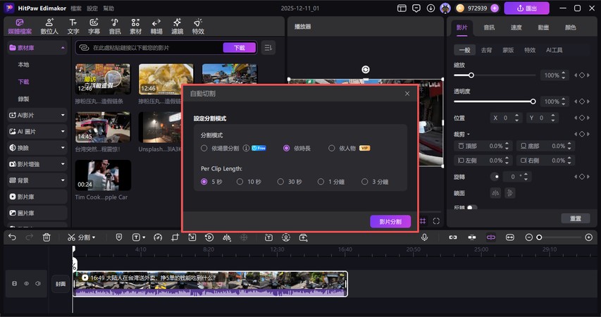This screenshot has height=317, width=601.
Task: Open the 數位人 digital human tool
Action: 49,27
